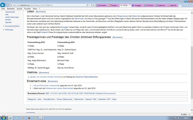Open Letzte Änderungen sidebar link

coord(12,17)
